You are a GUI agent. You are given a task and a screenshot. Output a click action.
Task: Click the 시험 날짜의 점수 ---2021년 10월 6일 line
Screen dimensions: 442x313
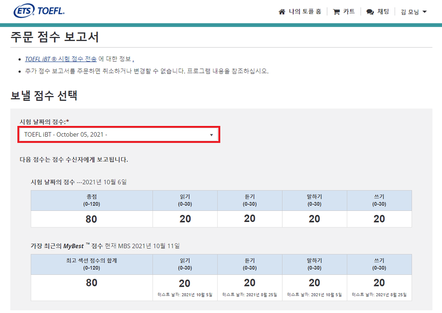coord(79,182)
